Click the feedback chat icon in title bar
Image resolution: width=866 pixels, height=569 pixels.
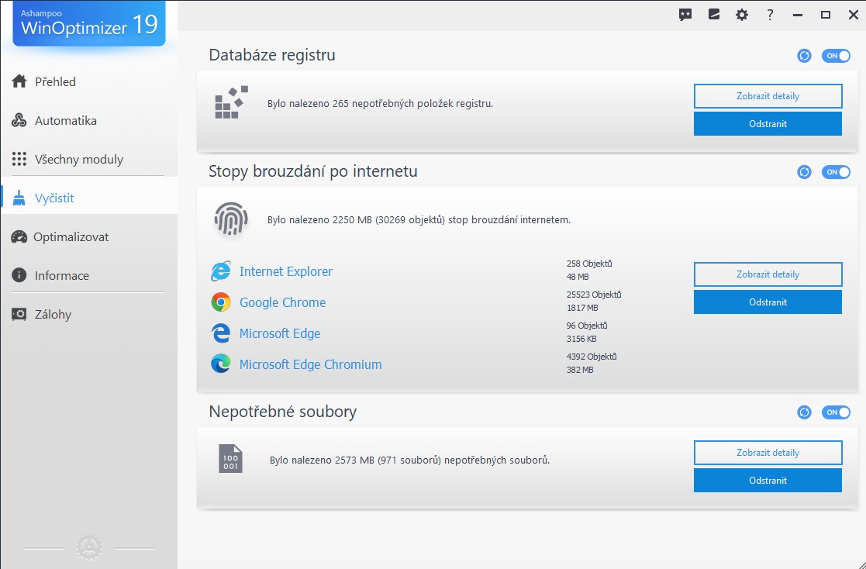pos(685,15)
